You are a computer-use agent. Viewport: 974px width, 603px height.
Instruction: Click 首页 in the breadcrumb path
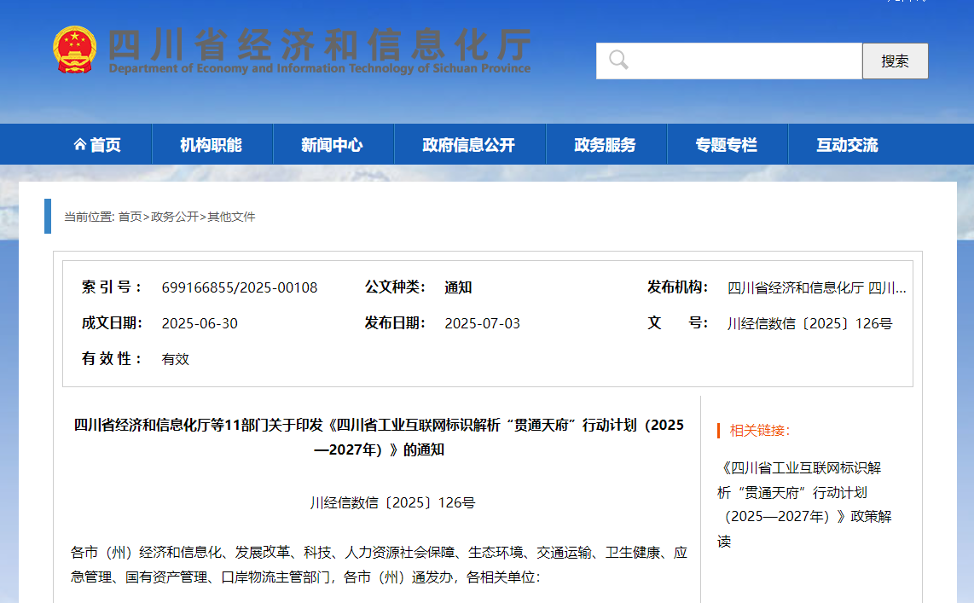point(130,217)
